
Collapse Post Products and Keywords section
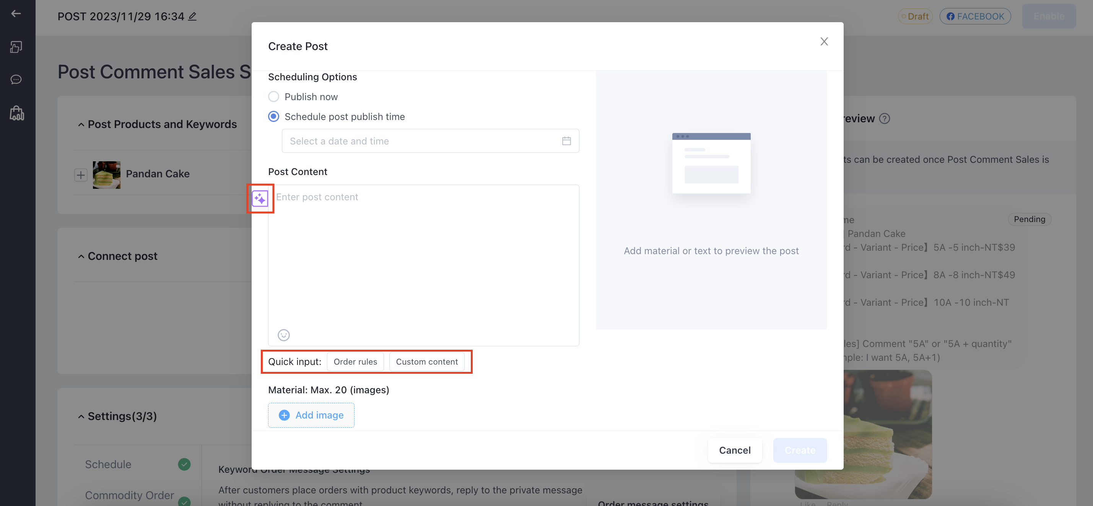point(81,124)
